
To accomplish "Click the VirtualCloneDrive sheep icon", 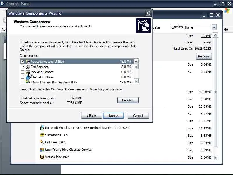I will pos(42,157).
